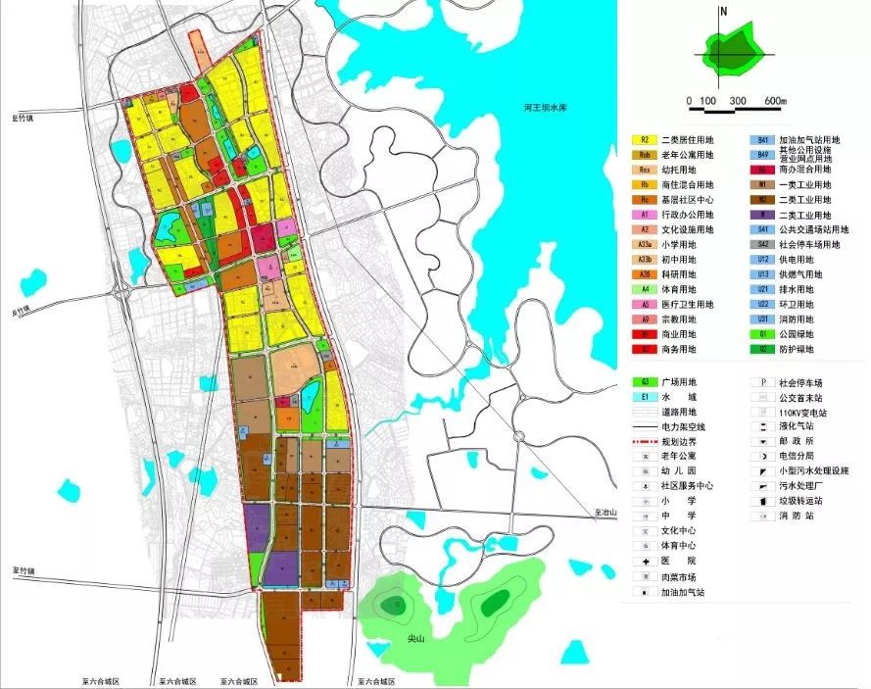Image resolution: width=871 pixels, height=689 pixels.
Task: Select the 邮政所 post office symbol
Action: [763, 442]
